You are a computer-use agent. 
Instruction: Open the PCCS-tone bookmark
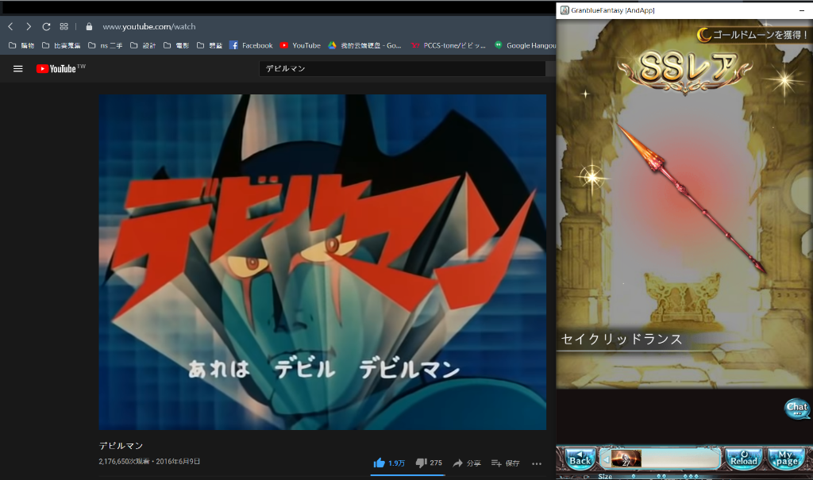449,45
